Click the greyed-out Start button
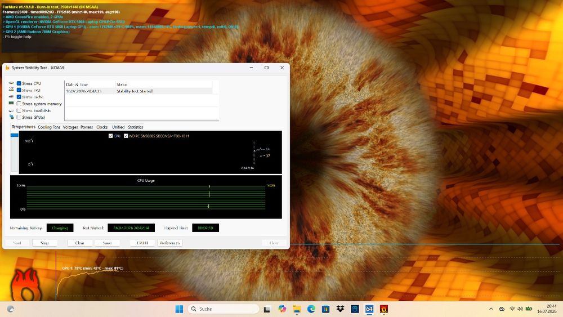This screenshot has height=317, width=563. (x=17, y=243)
